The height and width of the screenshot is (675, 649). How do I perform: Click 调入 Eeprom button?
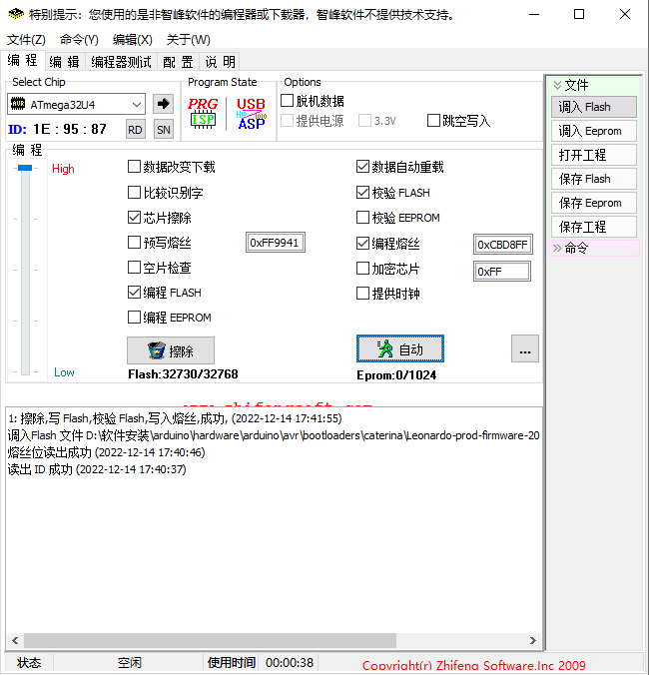click(x=594, y=131)
